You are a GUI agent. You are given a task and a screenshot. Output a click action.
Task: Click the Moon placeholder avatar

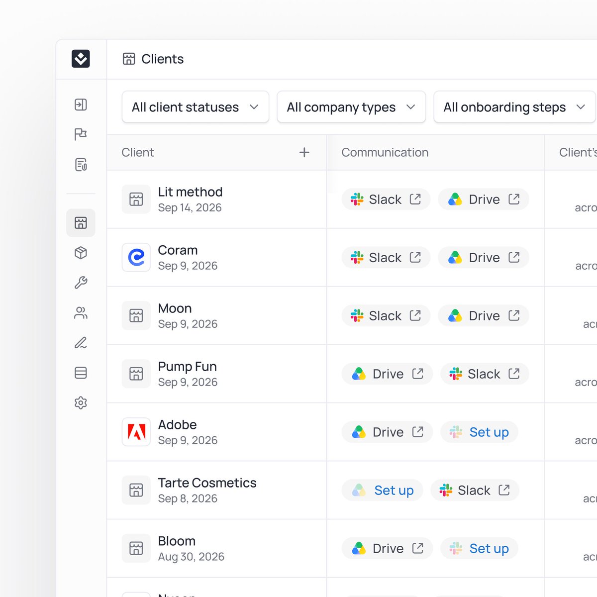point(136,315)
